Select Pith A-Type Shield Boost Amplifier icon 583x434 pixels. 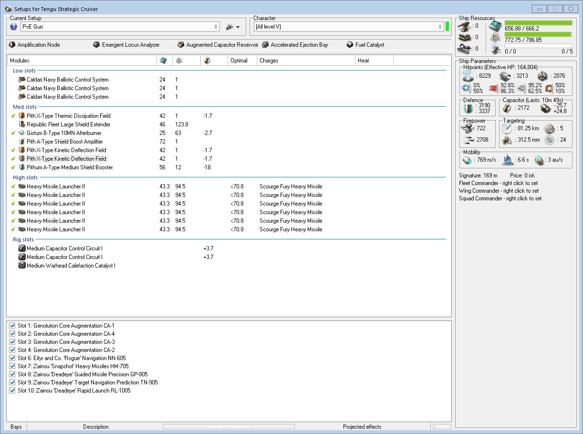click(21, 142)
